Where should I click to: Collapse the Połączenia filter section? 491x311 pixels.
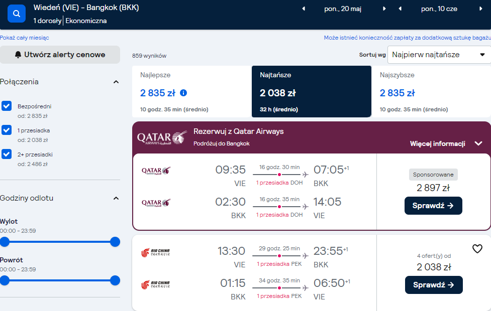(x=116, y=82)
